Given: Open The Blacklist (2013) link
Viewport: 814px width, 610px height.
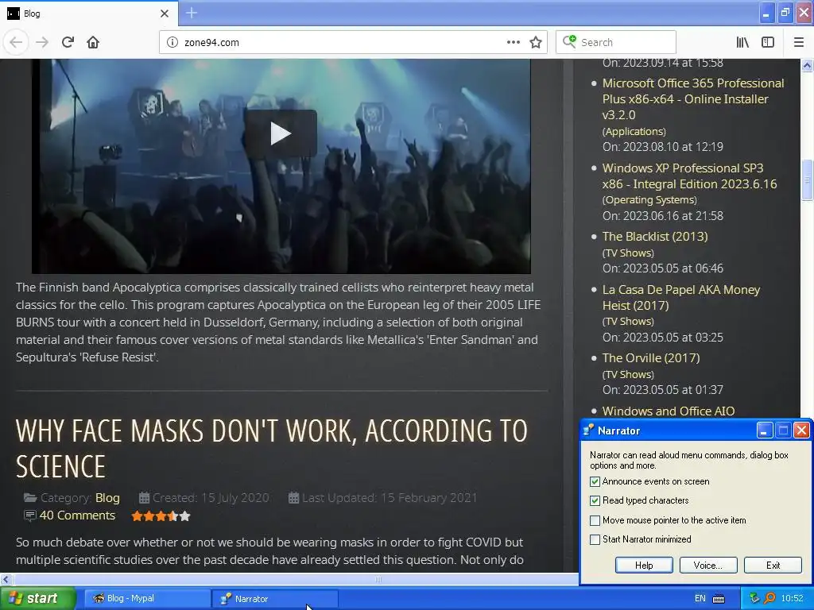Looking at the screenshot, I should [655, 236].
